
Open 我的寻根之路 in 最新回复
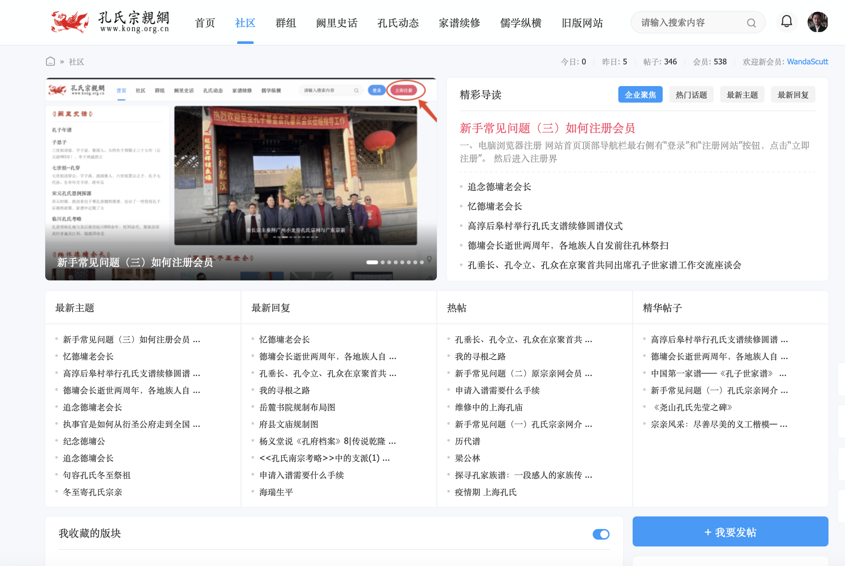pyautogui.click(x=284, y=390)
